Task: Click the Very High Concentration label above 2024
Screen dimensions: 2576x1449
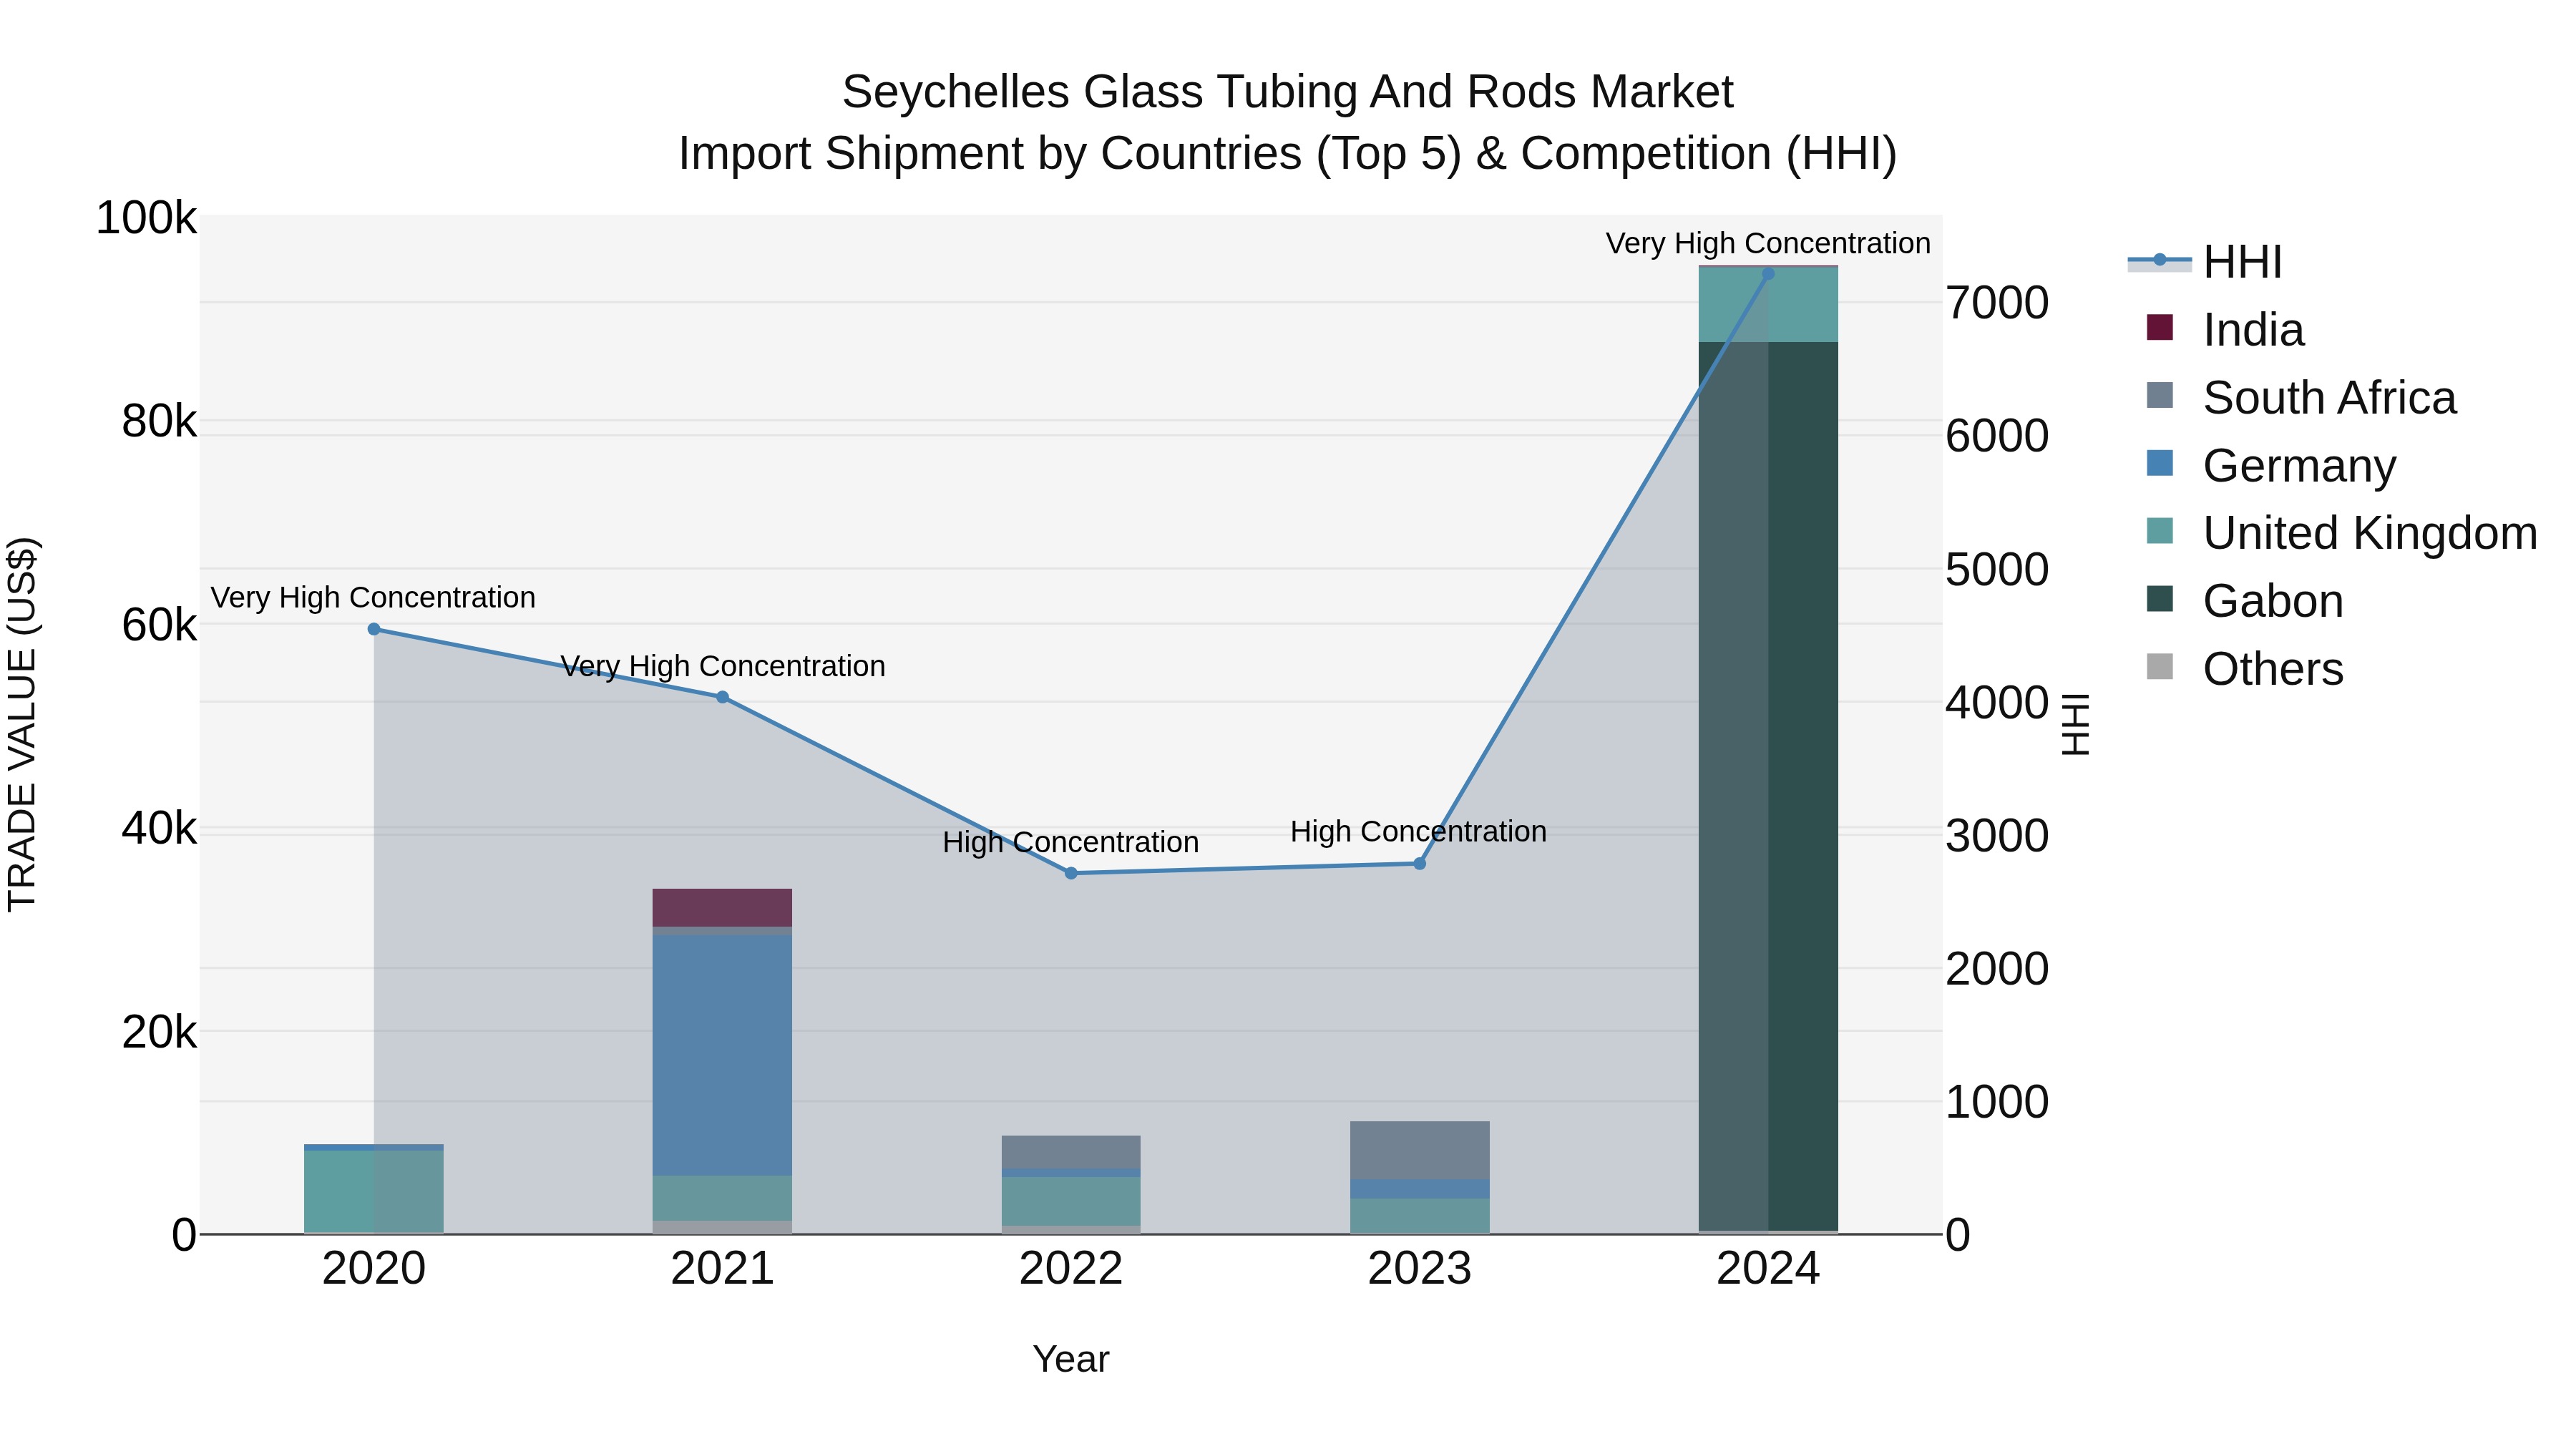Action: point(1768,243)
